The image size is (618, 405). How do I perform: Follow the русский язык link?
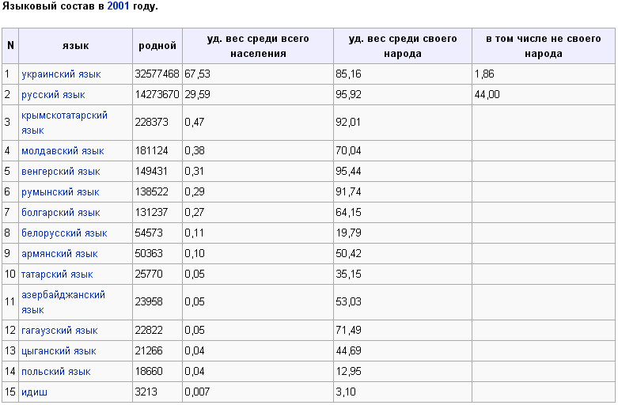[53, 95]
